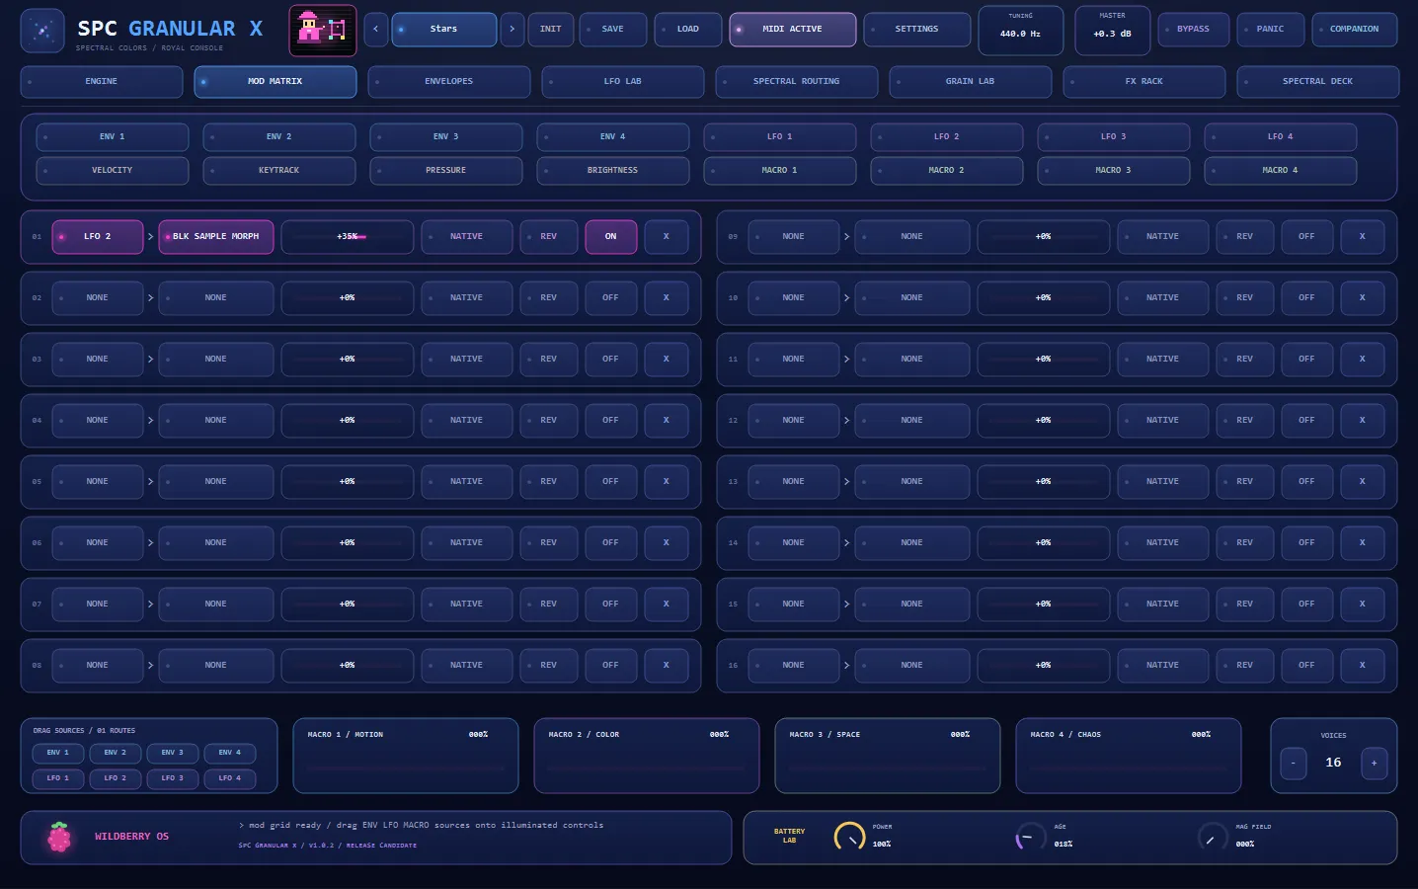Switch to the Engine tab
Image resolution: width=1418 pixels, height=889 pixels.
(102, 82)
